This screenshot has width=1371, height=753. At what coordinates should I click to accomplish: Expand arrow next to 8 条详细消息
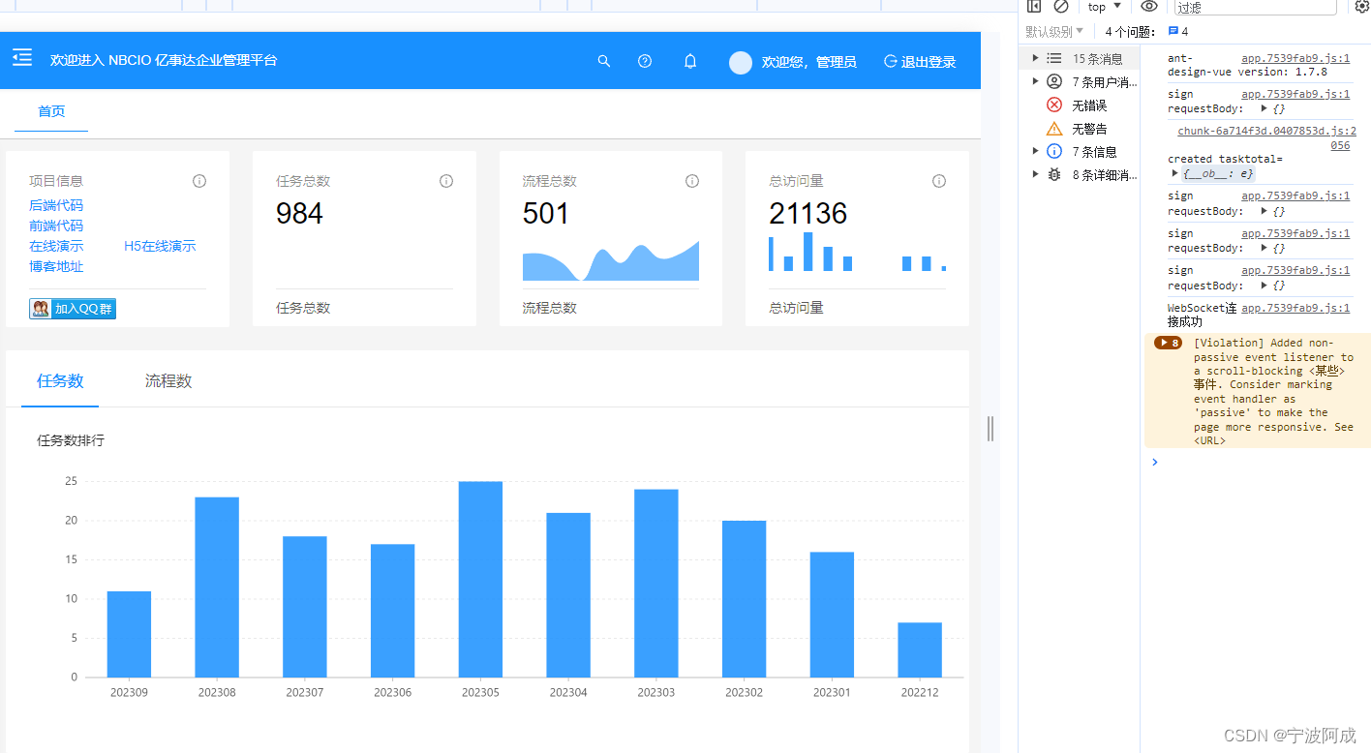coord(1035,175)
